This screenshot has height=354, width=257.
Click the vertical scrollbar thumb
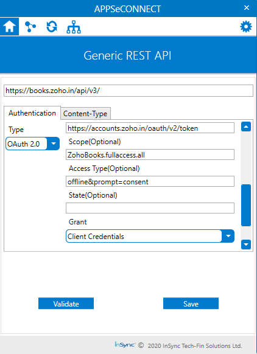pos(246,205)
